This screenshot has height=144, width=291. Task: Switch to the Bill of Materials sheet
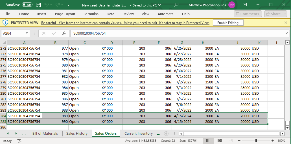coord(45,134)
